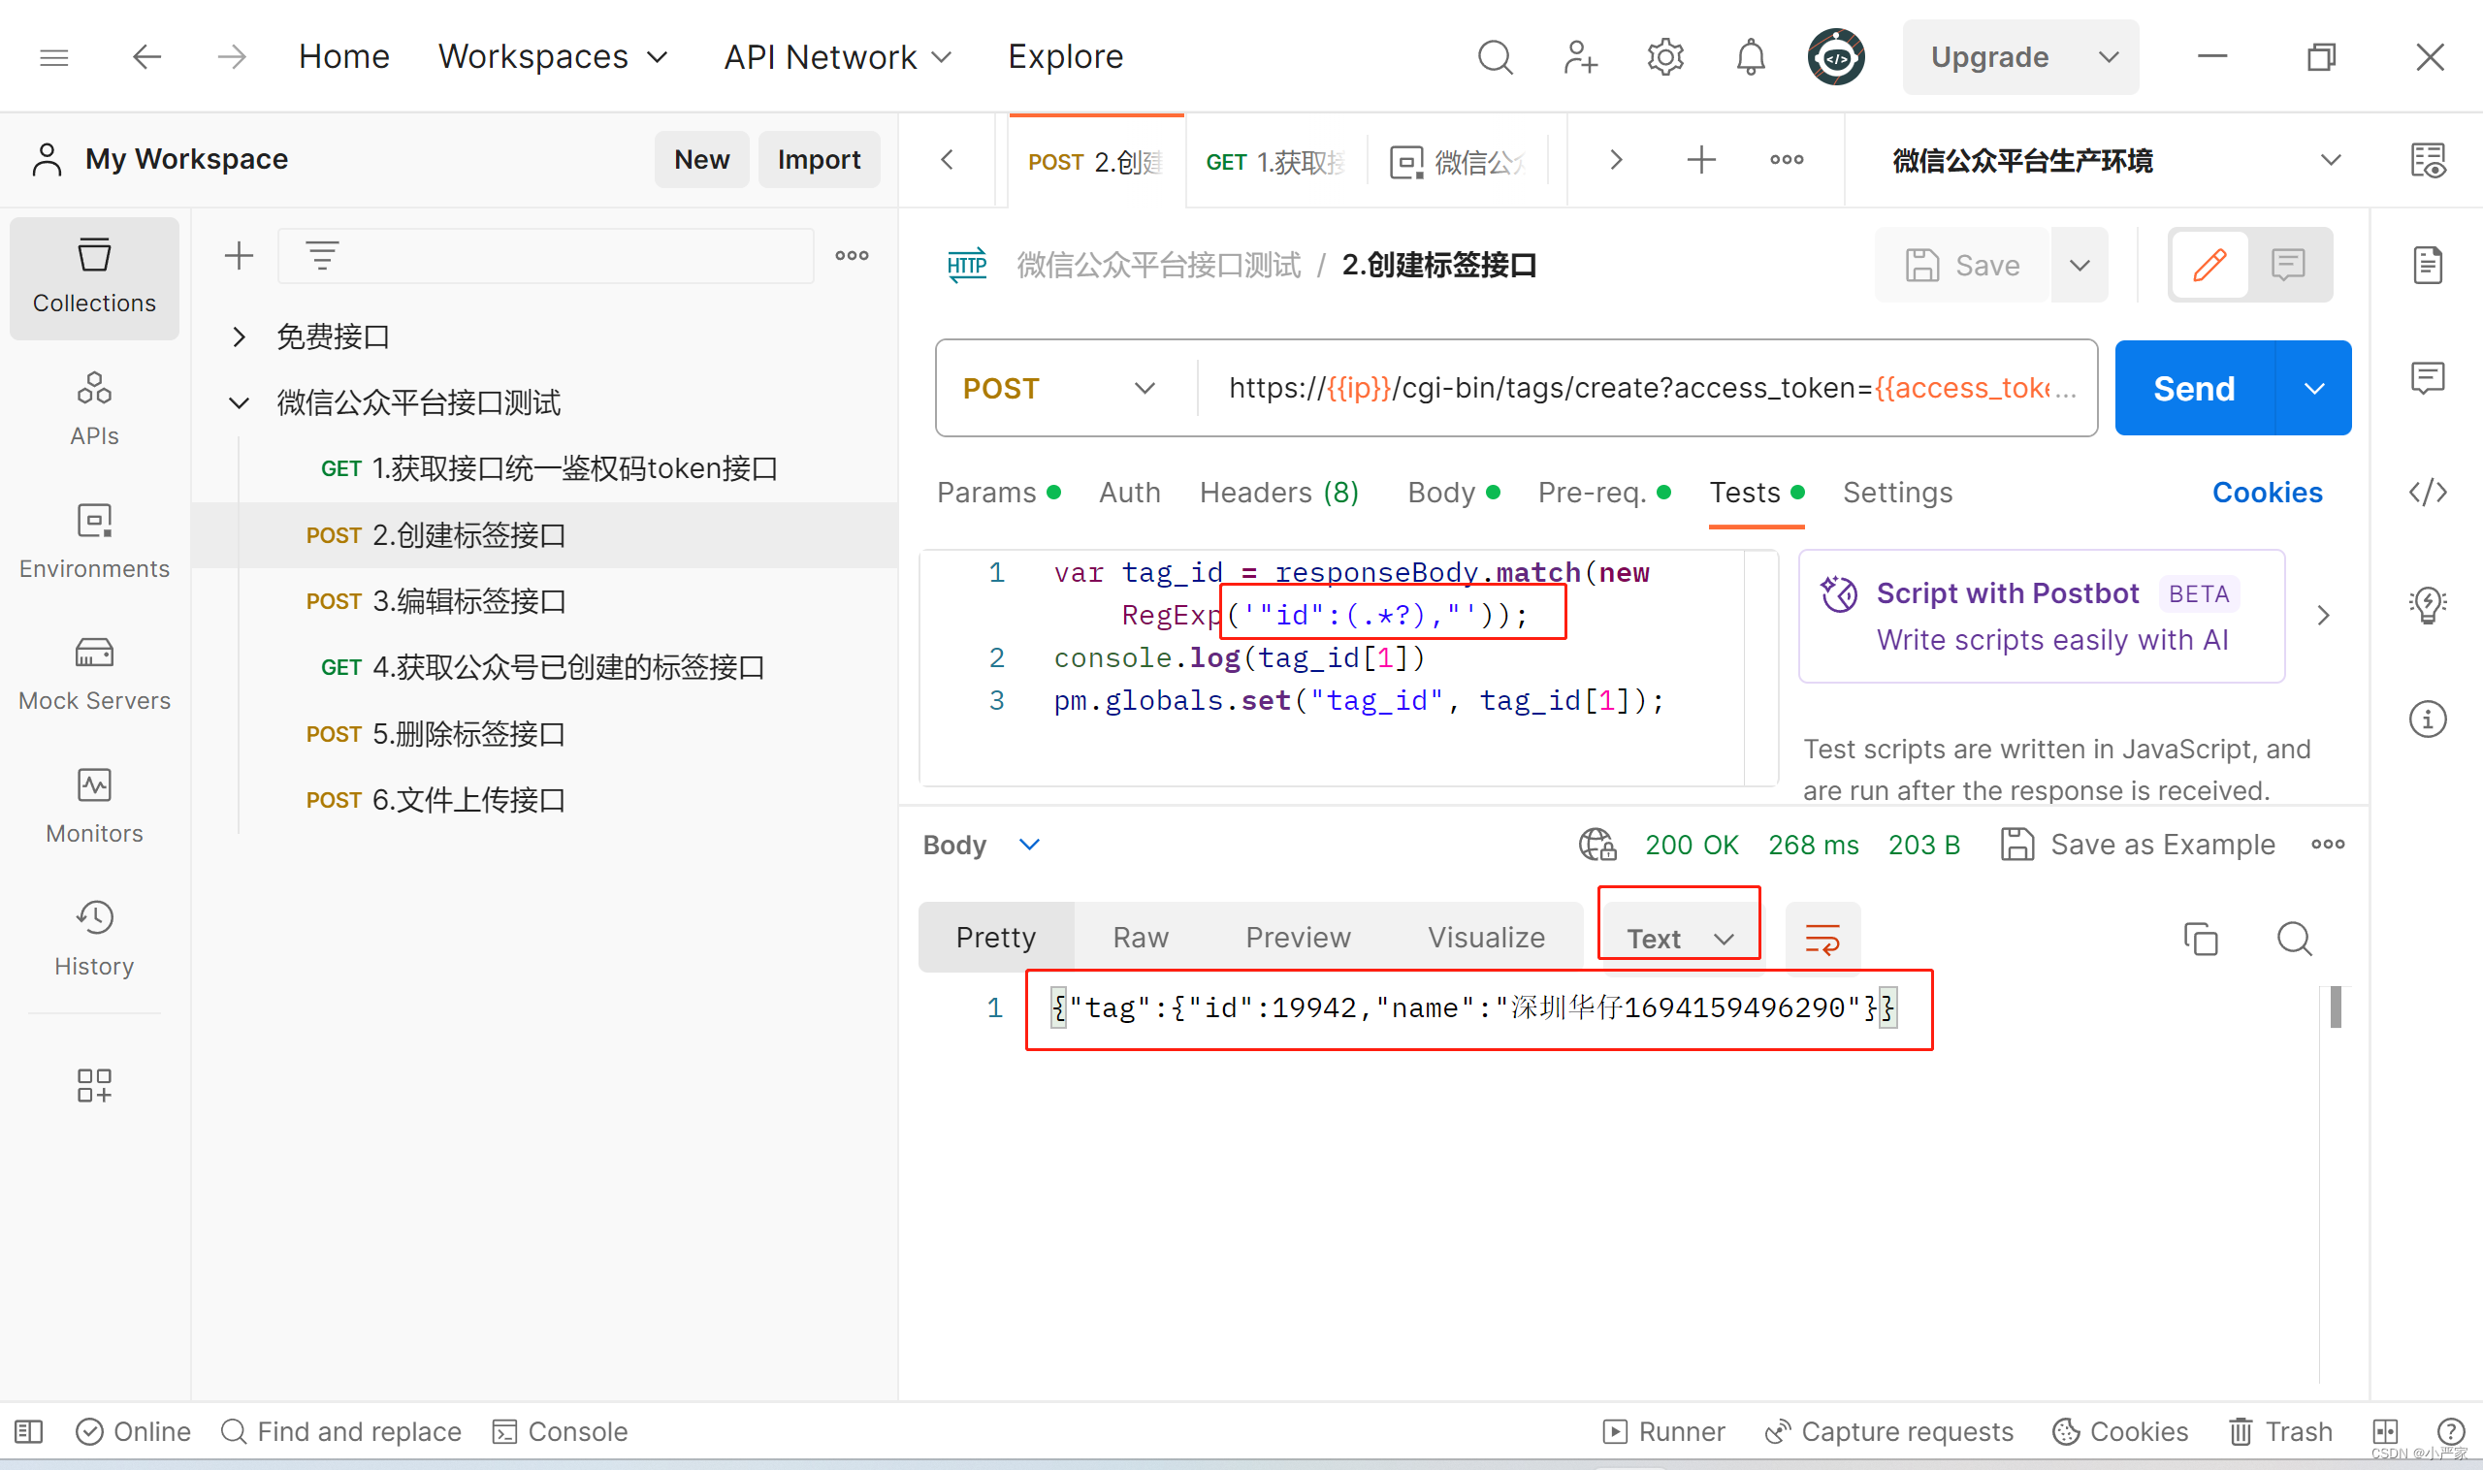This screenshot has height=1470, width=2483.
Task: Open Mock Servers in sidebar
Action: (x=94, y=674)
